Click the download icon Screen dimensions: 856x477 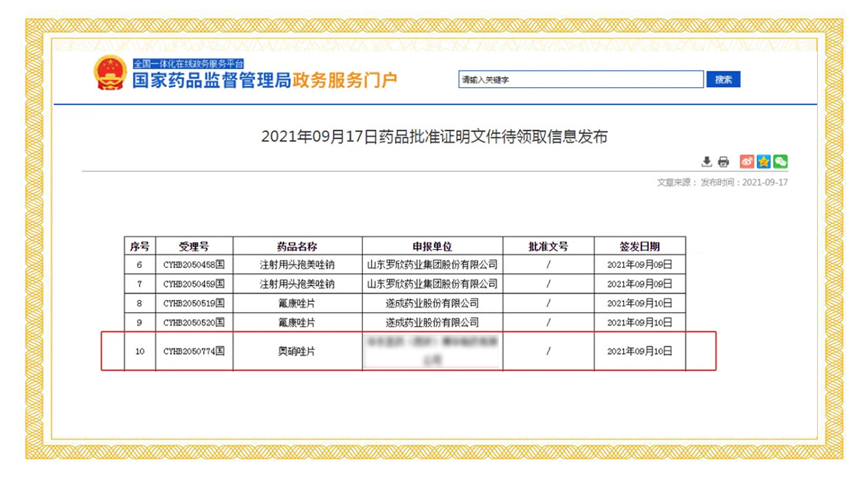click(x=707, y=162)
